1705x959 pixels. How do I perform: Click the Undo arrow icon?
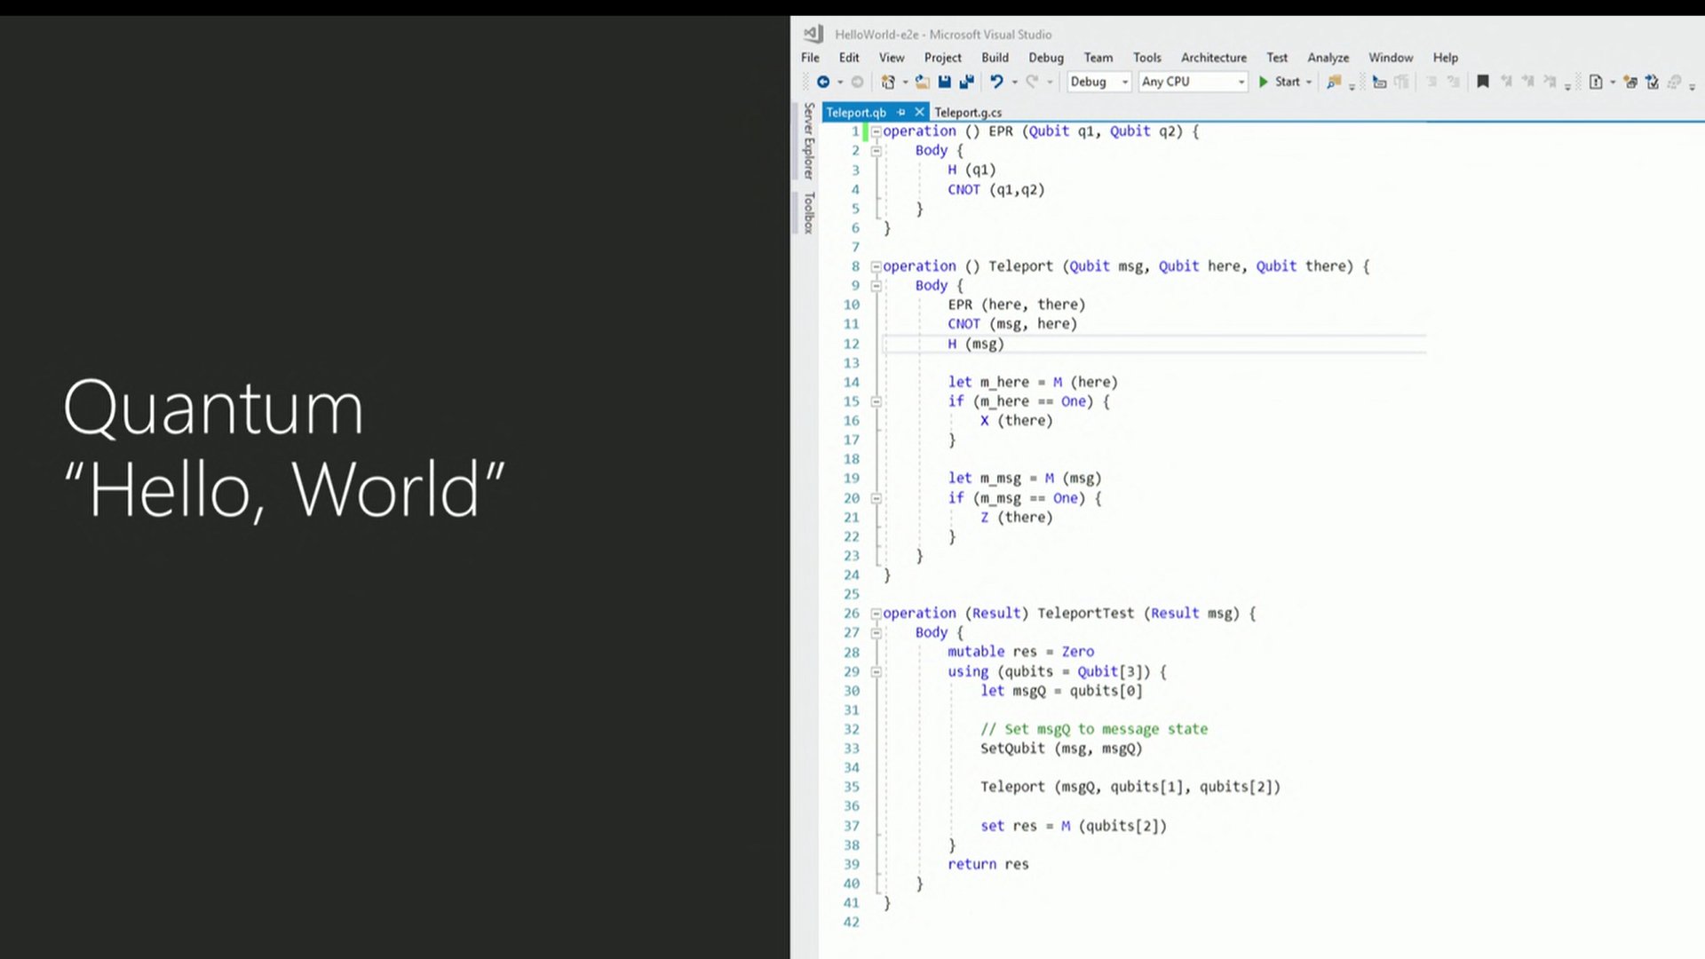tap(996, 82)
